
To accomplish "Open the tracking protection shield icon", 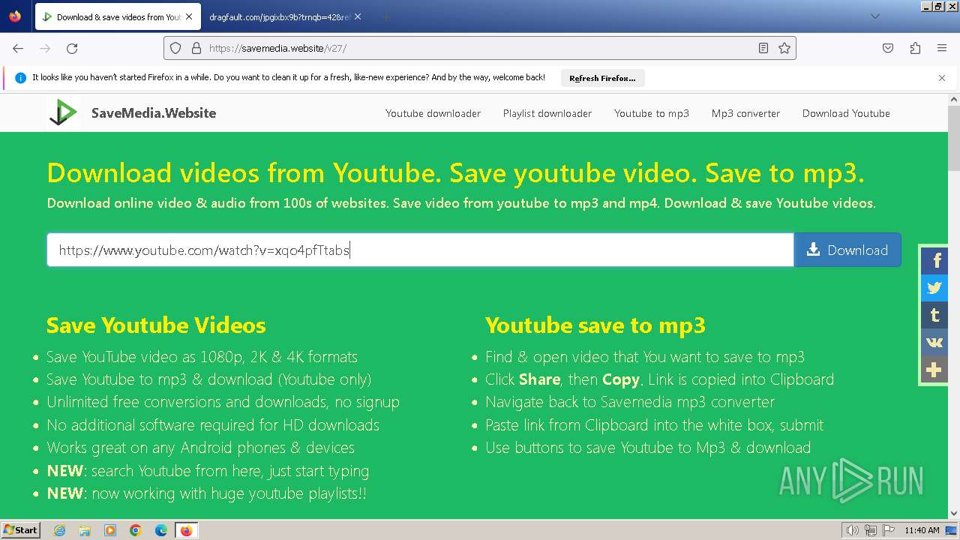I will pos(175,48).
